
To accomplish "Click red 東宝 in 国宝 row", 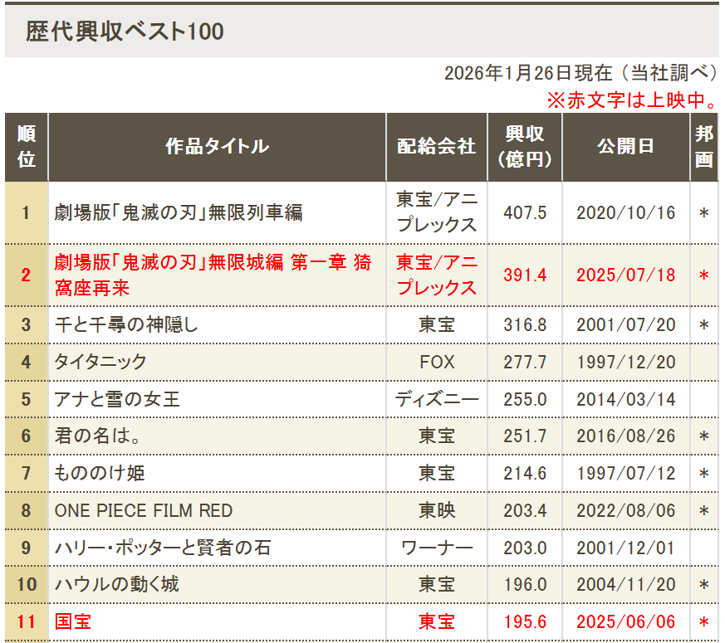I will click(437, 621).
